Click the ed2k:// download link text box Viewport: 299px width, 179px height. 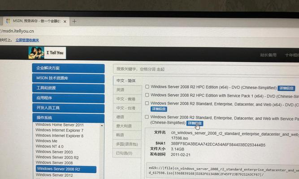tap(222, 171)
